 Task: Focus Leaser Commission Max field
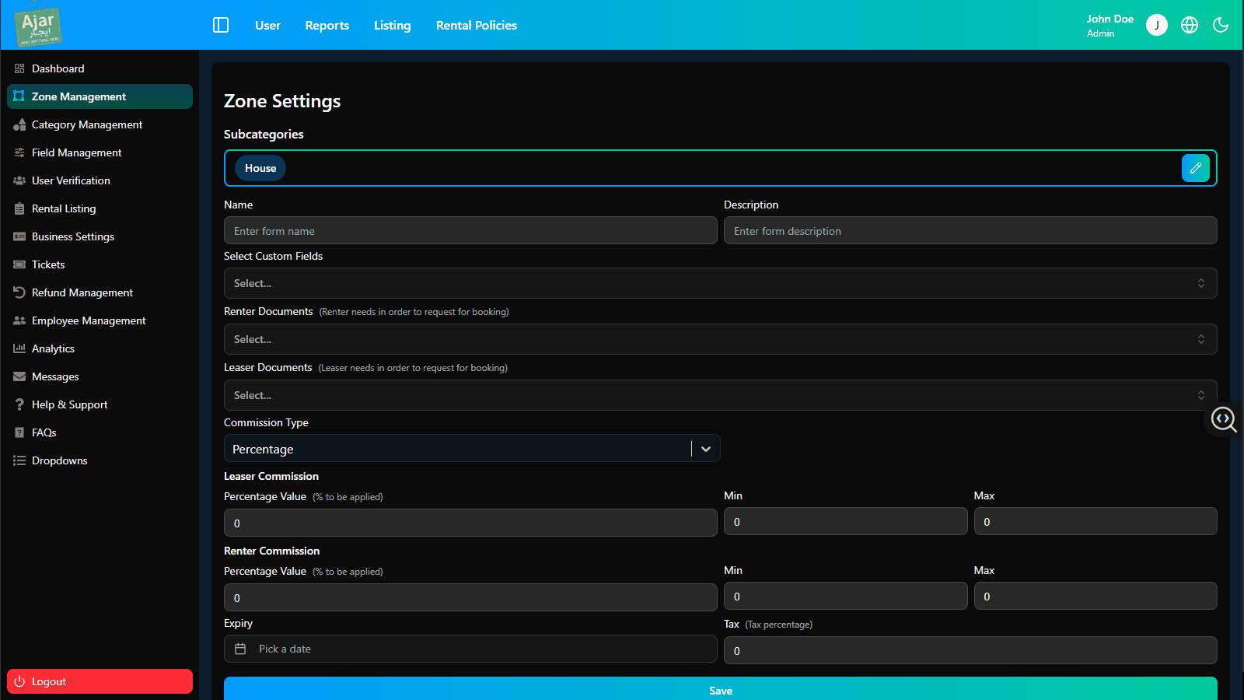[x=1095, y=521]
